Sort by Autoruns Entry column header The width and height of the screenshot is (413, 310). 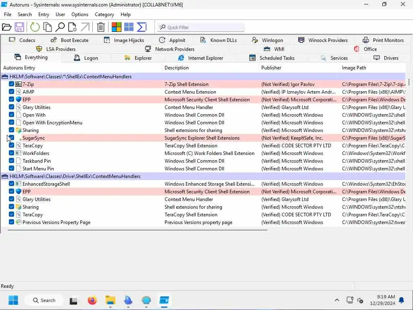click(x=81, y=68)
